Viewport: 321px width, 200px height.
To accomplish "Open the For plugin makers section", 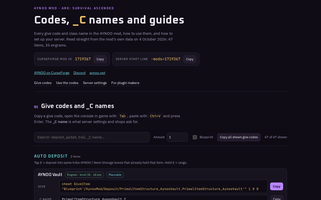I will click(125, 83).
